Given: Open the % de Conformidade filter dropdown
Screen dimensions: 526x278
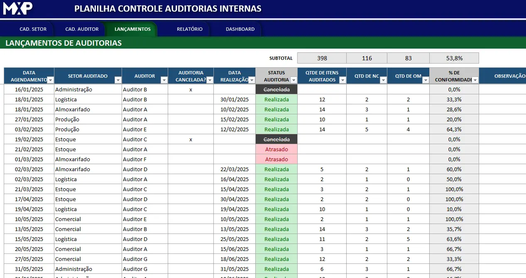Looking at the screenshot, I should coord(475,80).
